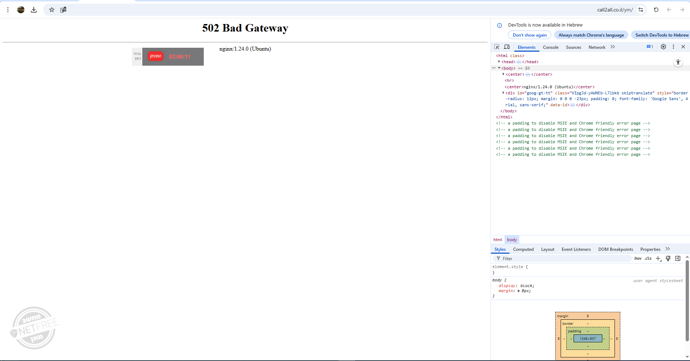Click the display: block style declaration
Viewport: 690px width, 361px height.
[x=516, y=286]
